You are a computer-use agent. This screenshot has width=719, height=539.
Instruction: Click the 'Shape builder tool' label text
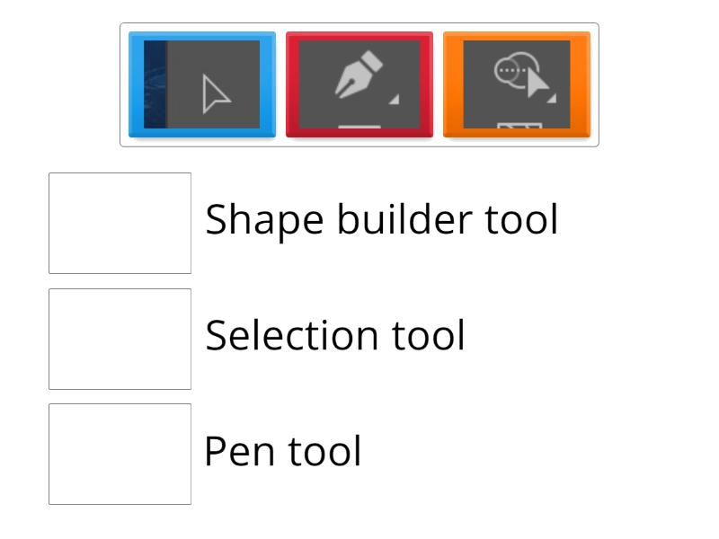point(384,218)
